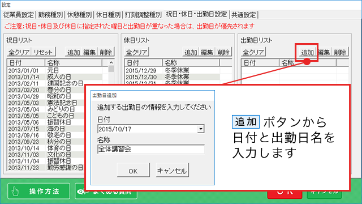Click 編集 in the 出勤日リスト panel
The height and width of the screenshot is (204, 362).
(324, 52)
